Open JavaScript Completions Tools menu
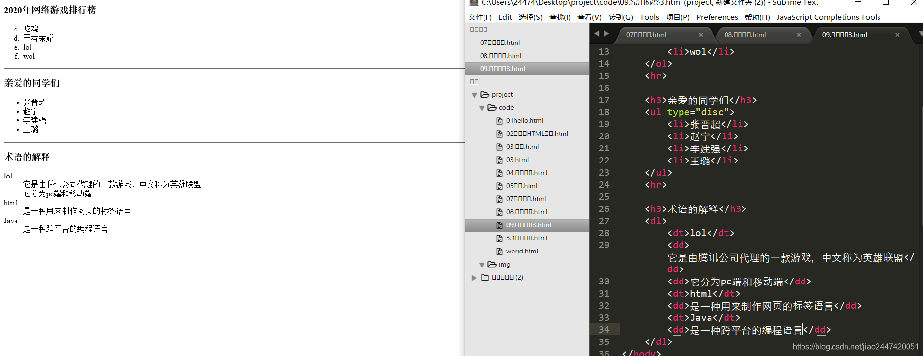Viewport: 923px width, 356px height. pos(828,17)
